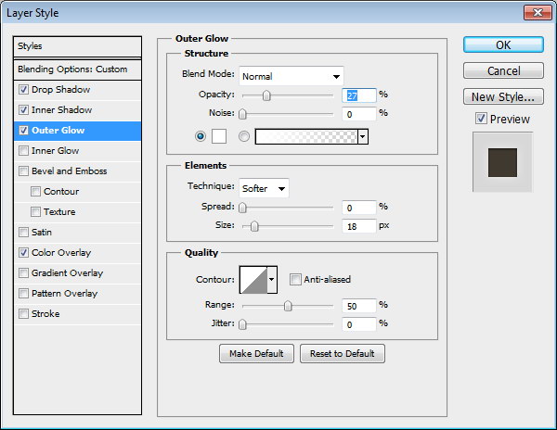Close the Layer Style dialog window
The image size is (557, 430).
pyautogui.click(x=534, y=13)
